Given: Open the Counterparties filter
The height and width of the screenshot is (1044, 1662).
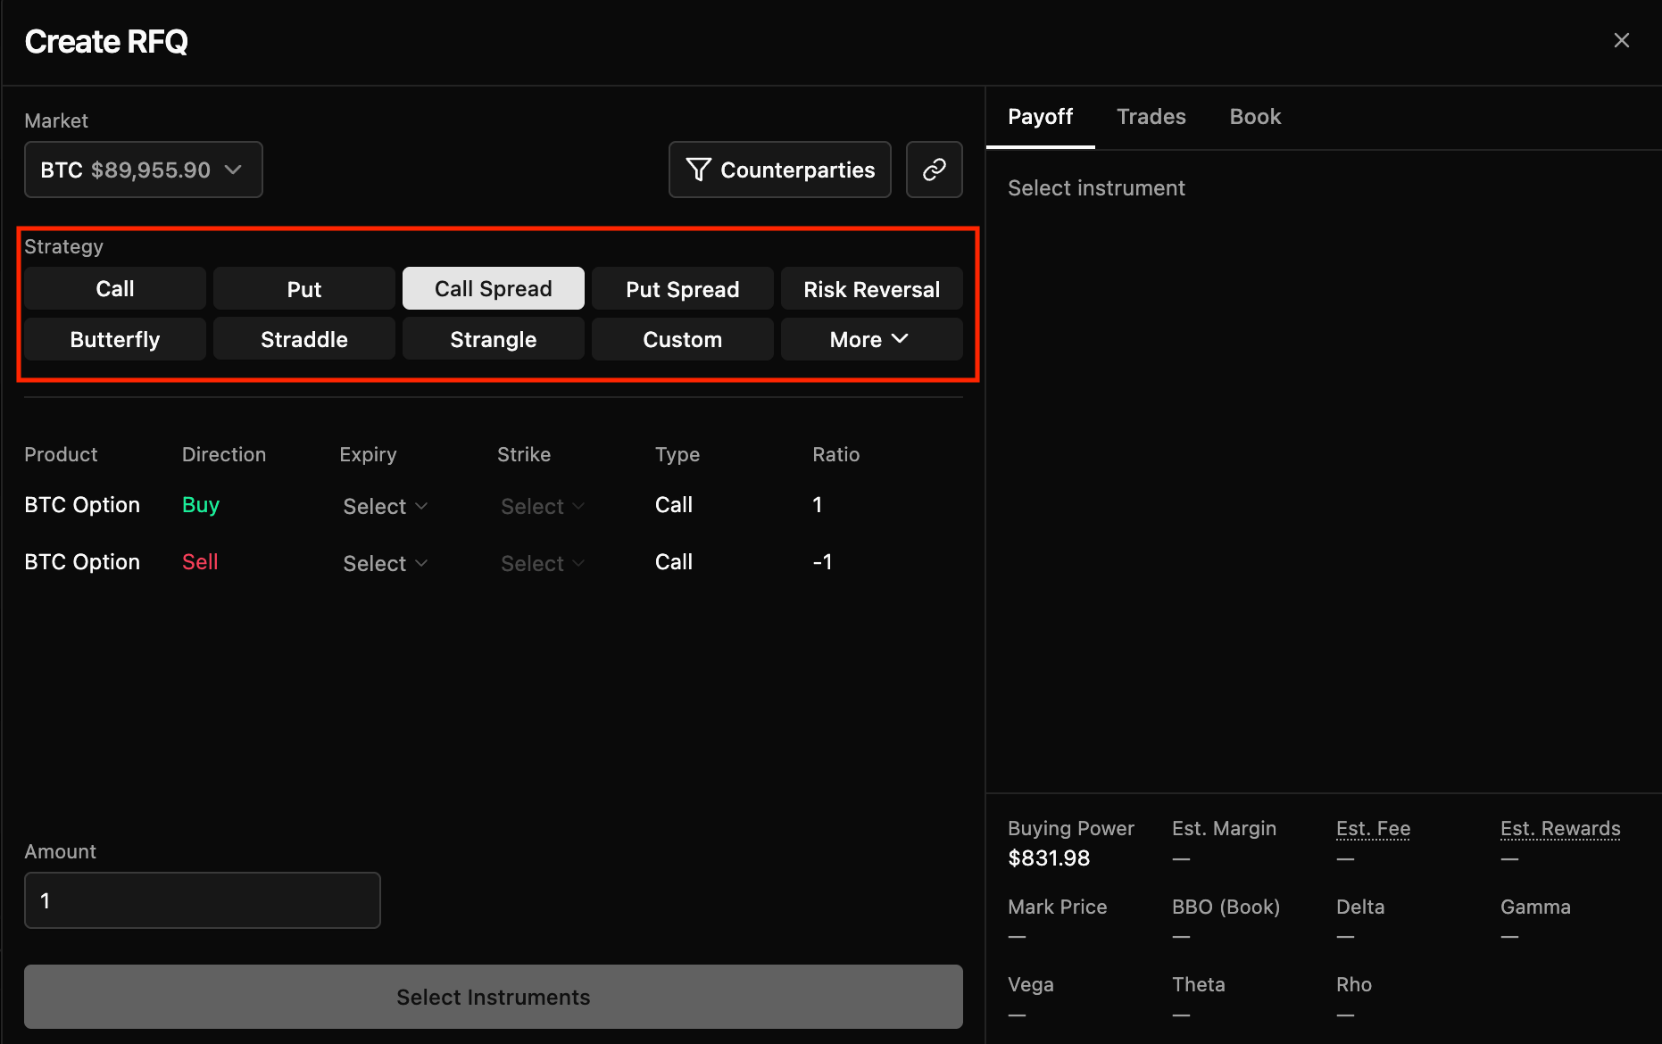Looking at the screenshot, I should coord(779,170).
